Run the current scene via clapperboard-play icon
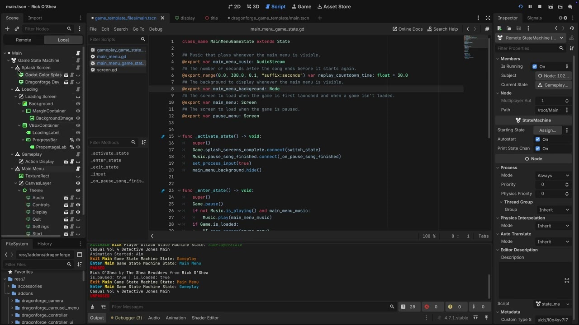The height and width of the screenshot is (325, 579). coord(551,7)
